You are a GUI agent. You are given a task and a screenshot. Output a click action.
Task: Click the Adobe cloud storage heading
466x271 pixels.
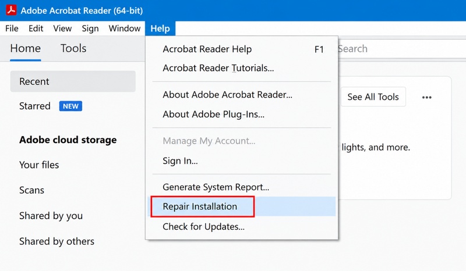click(68, 140)
